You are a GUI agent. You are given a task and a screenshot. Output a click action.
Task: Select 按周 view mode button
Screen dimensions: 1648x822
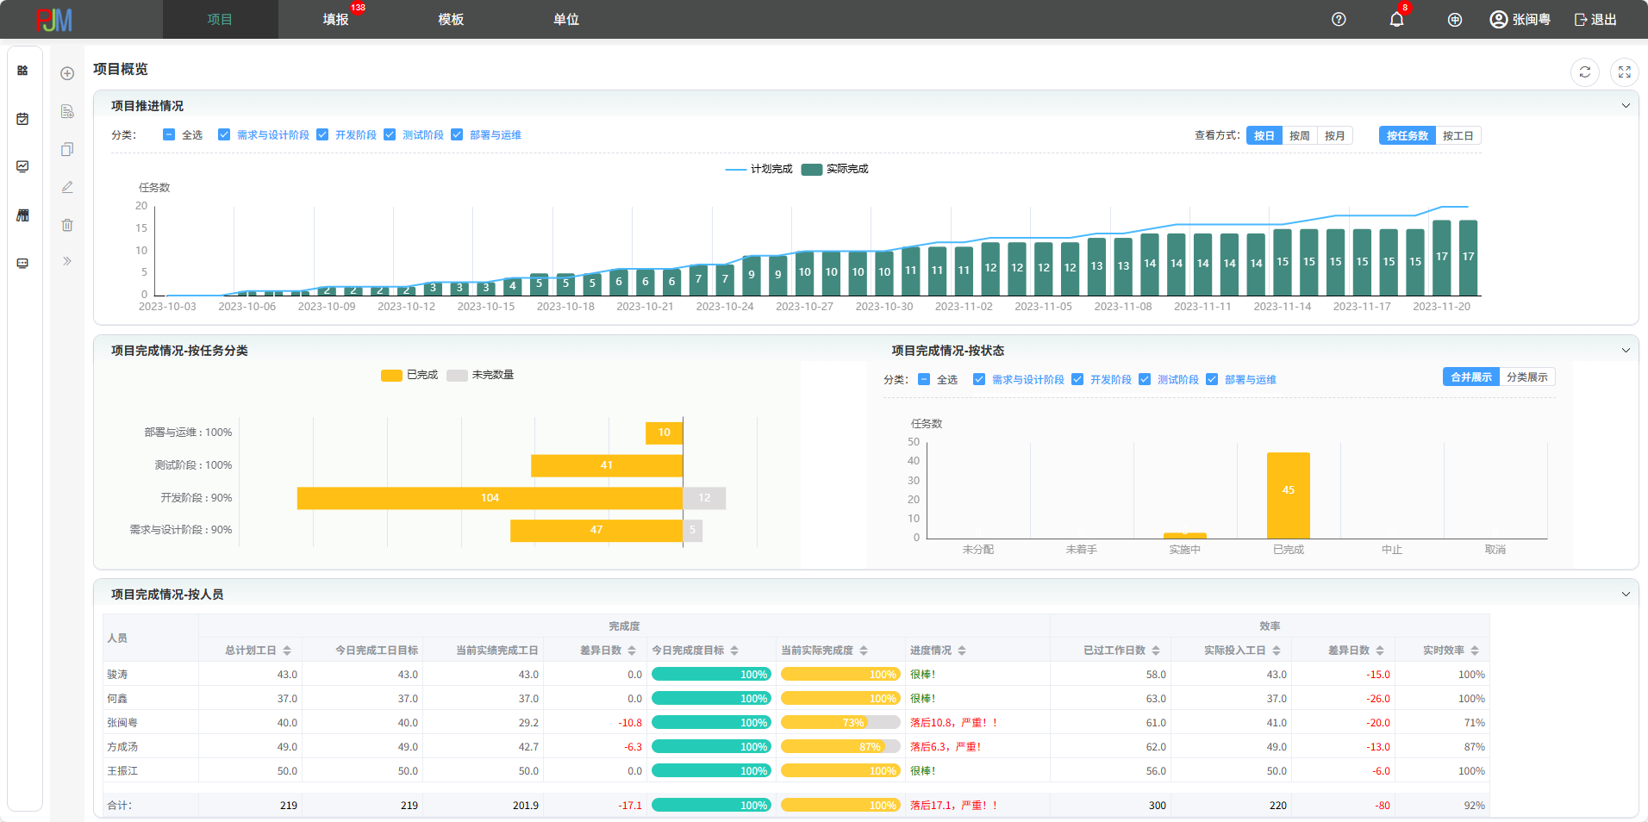1299,136
